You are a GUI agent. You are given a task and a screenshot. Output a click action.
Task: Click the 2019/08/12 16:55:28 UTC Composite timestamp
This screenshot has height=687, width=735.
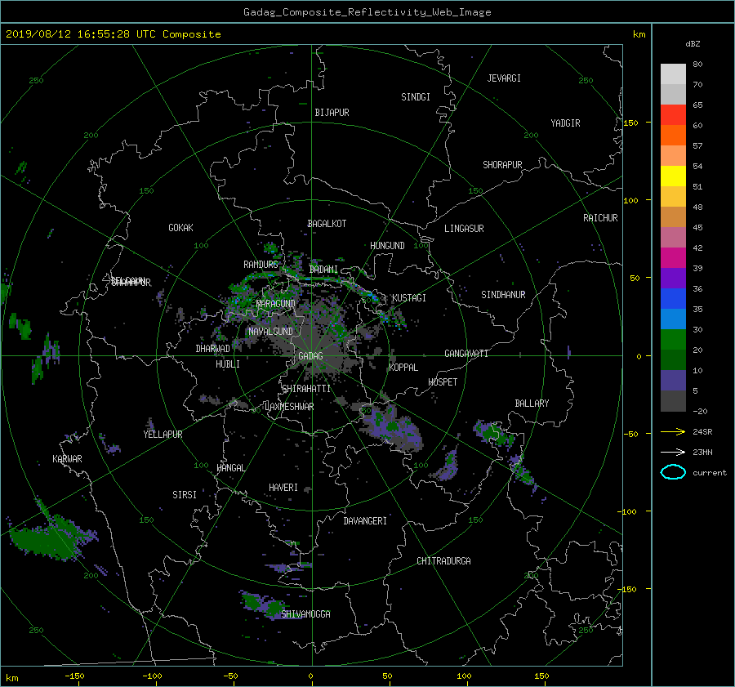click(x=113, y=34)
